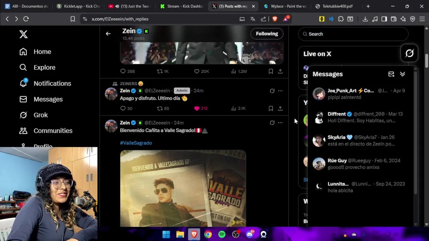Open the ZEINERS community link
Viewport: 429px width, 241px height.
(131, 84)
